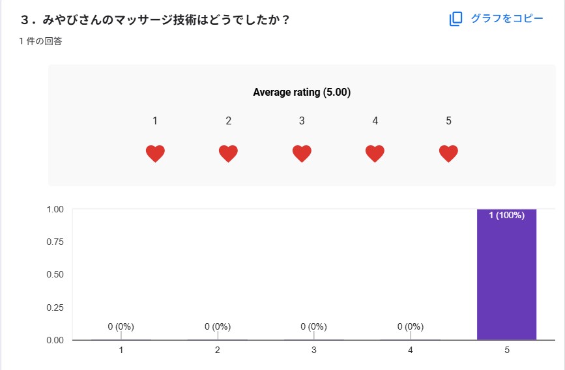This screenshot has height=370, width=565.
Task: Click the number 3 above the middle heart
Action: (x=302, y=121)
